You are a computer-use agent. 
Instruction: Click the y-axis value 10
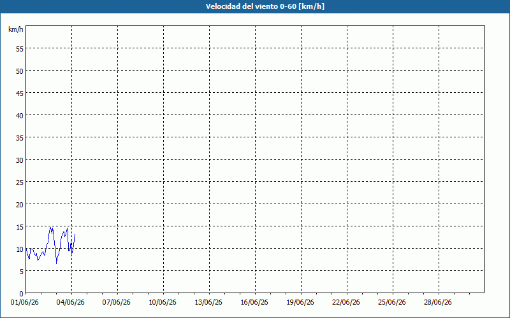coord(20,249)
